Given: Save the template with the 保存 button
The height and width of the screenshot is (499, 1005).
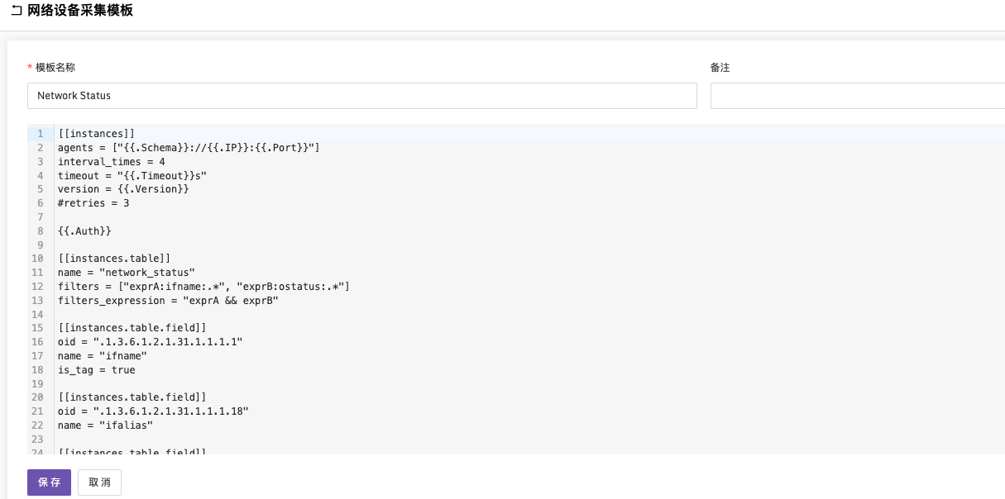Looking at the screenshot, I should 49,482.
